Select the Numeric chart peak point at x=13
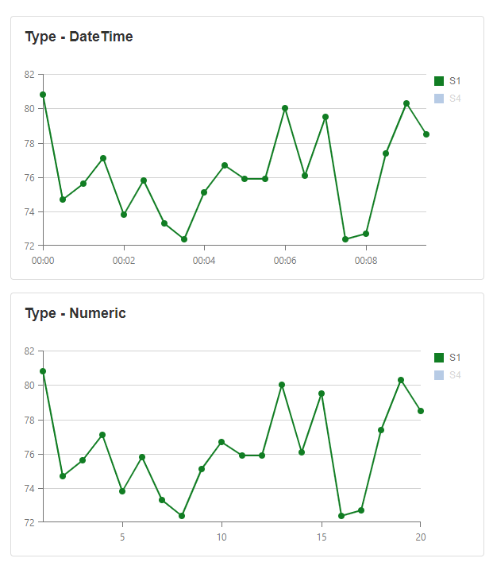493x566 pixels. point(282,385)
